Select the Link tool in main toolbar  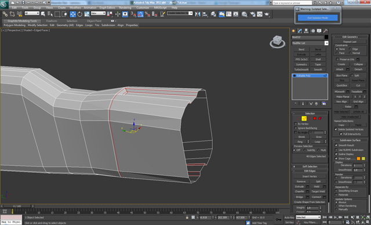[x=5, y=14]
